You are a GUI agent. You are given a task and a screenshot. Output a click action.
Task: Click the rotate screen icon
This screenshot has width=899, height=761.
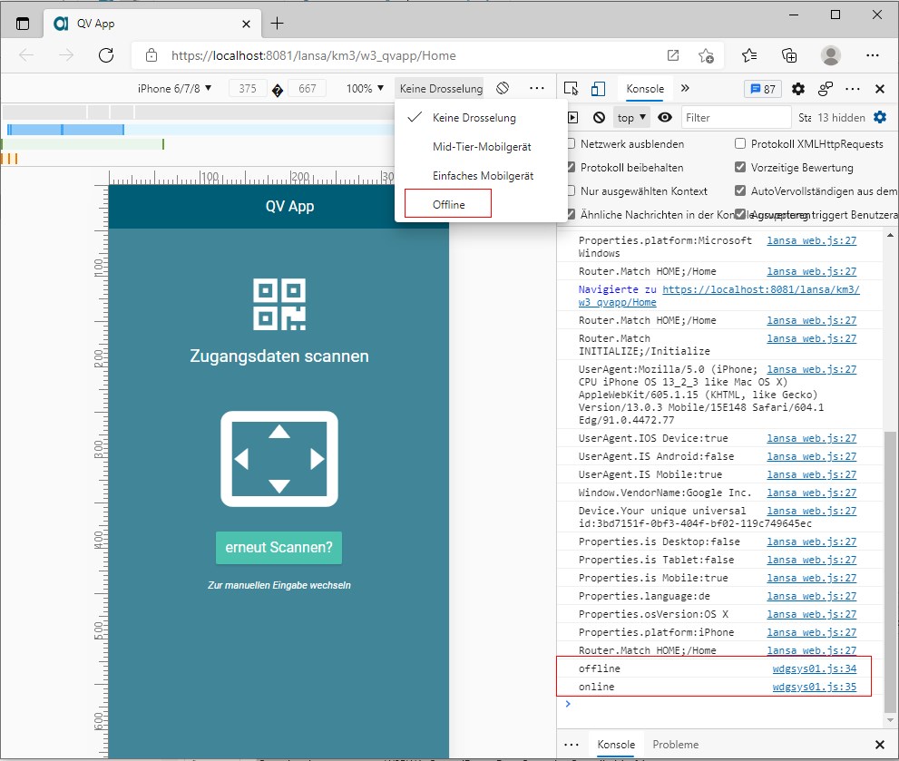503,89
